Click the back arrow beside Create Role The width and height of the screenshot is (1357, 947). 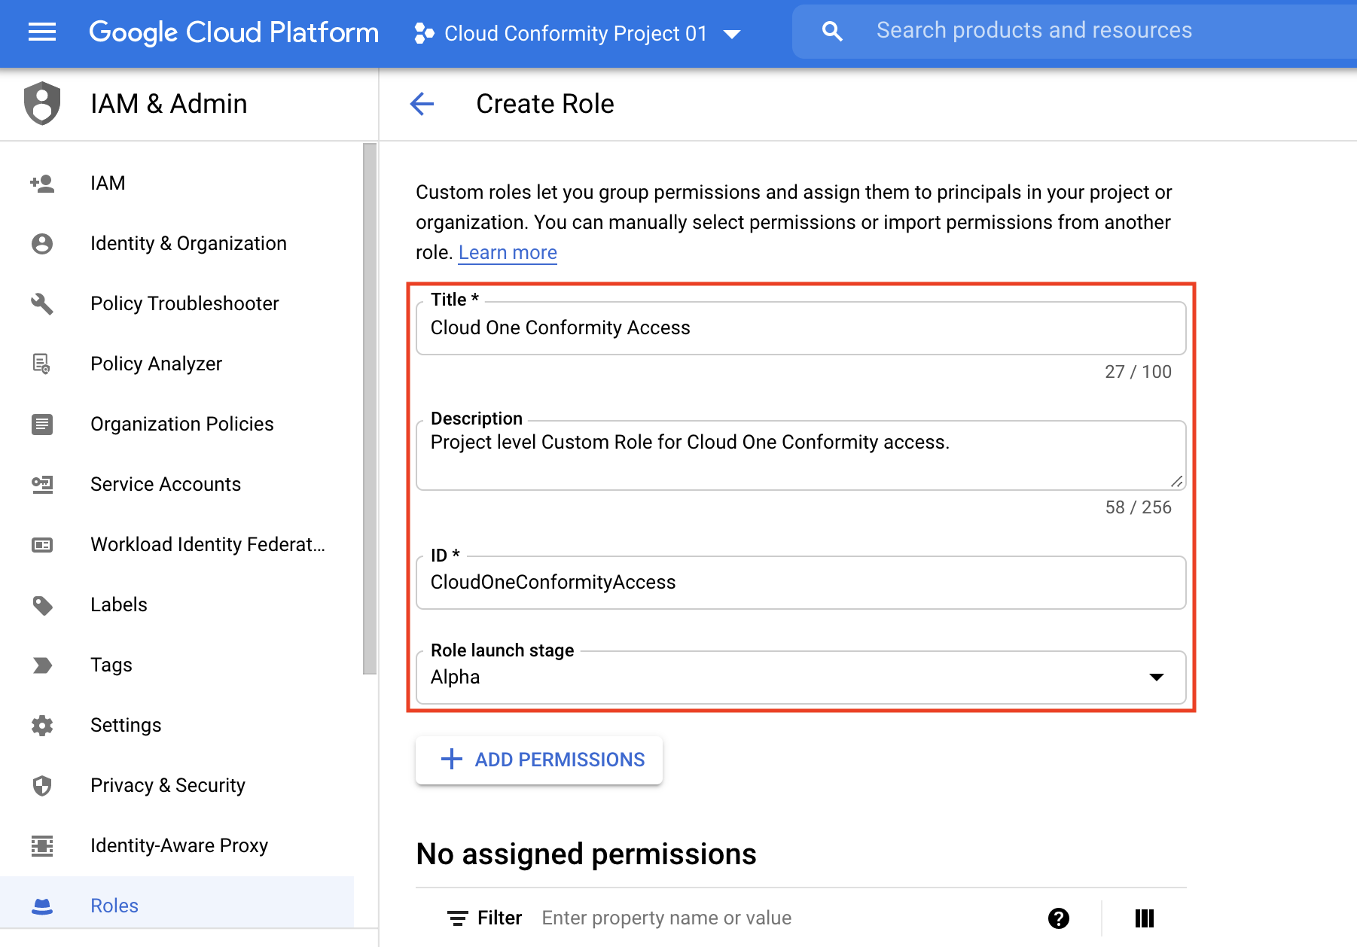(x=422, y=104)
